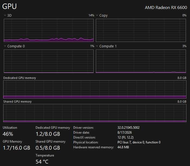Click the Temperature label

coord(45,155)
